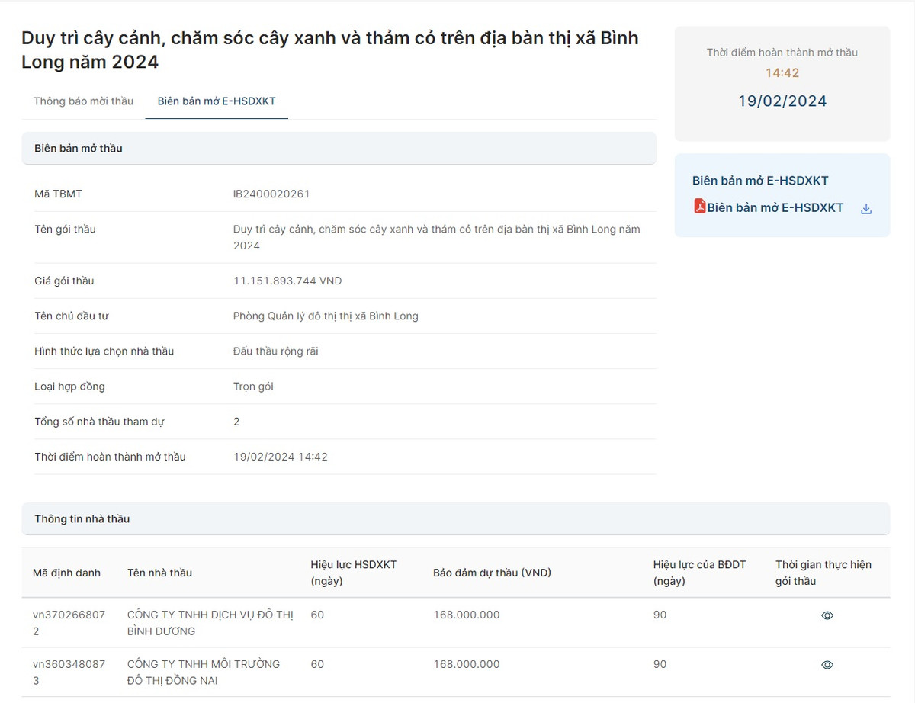Collapse the Thông tin nhà thầu section header
Screen dimensions: 915x703
click(455, 519)
